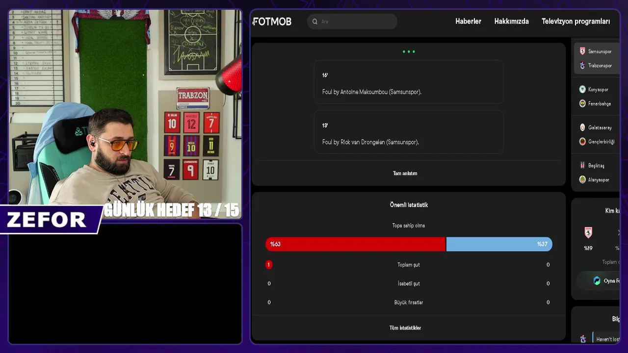Screen dimensions: 628x353
Task: Open the Konyaspor team name link
Action: (598, 90)
